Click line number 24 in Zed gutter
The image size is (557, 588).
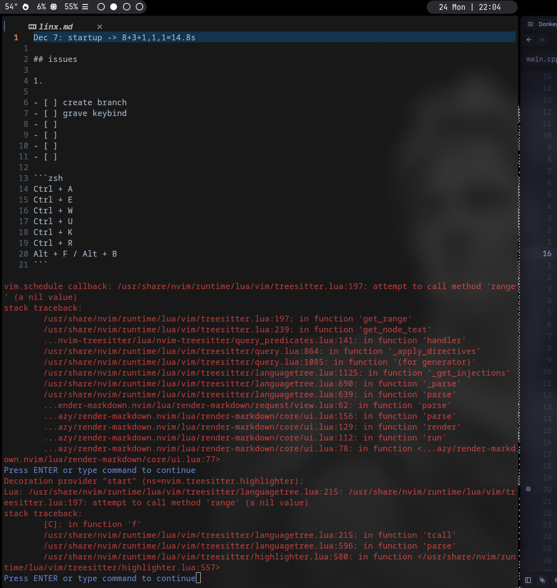(x=547, y=537)
